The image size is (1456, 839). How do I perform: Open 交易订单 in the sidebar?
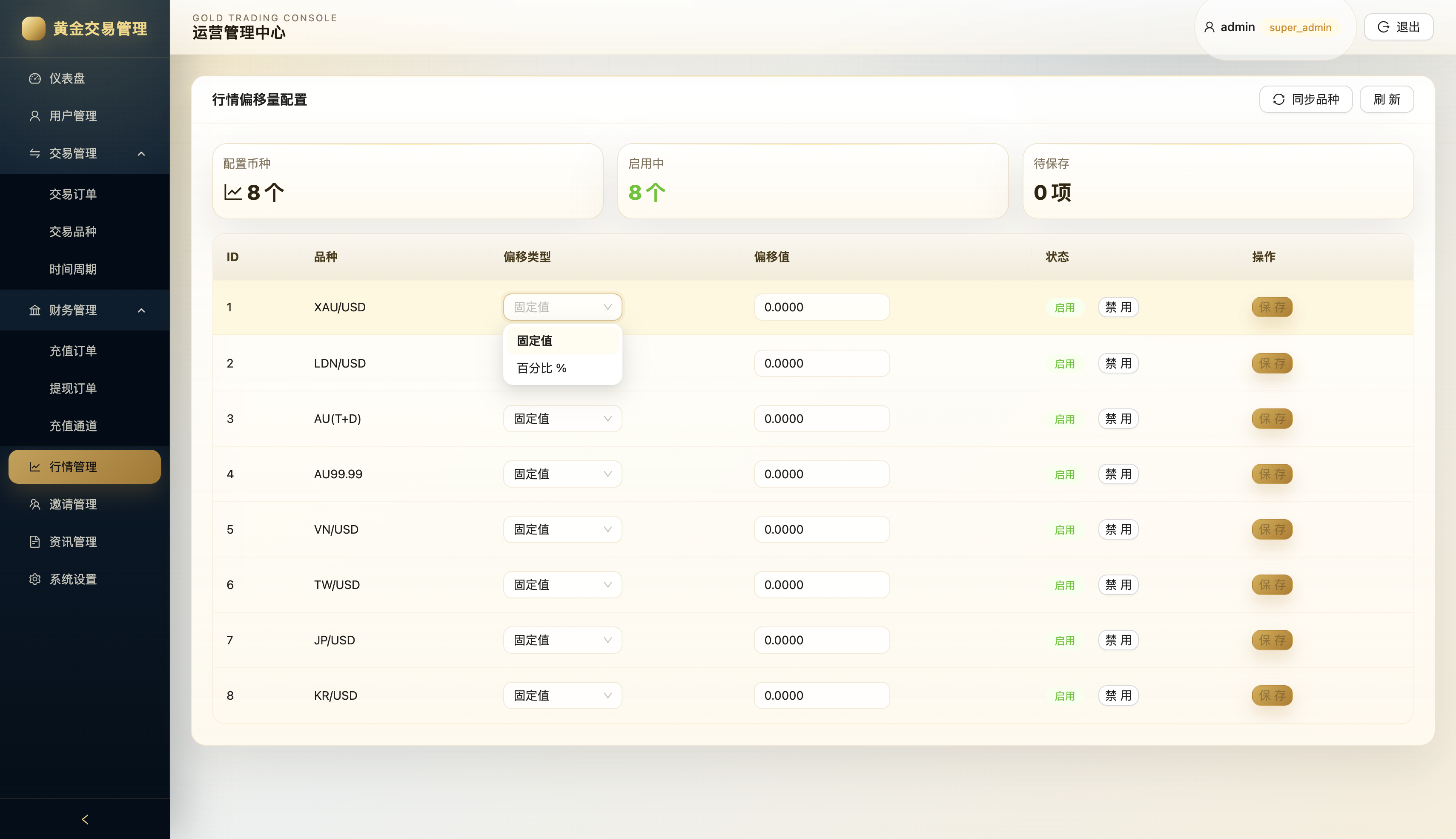pos(73,194)
